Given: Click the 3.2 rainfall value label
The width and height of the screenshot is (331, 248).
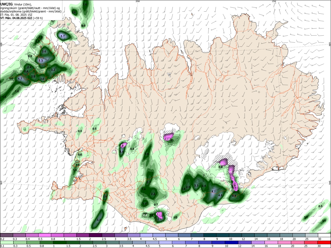Looking at the screenshot, I should pos(53,70).
